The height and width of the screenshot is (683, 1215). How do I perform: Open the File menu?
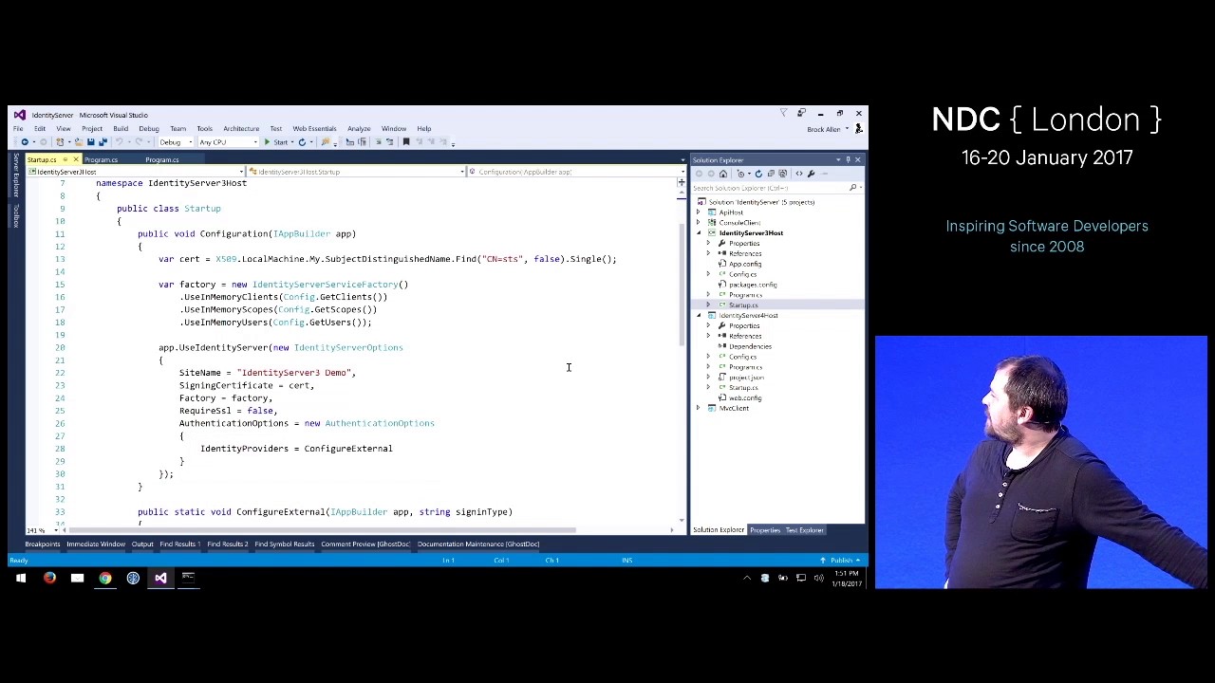click(18, 129)
